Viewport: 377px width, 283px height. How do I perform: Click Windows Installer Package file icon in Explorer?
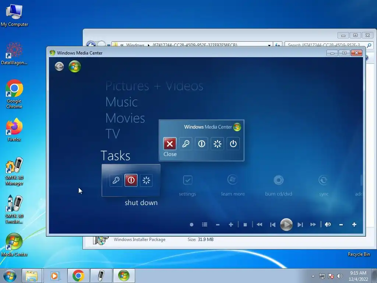[x=101, y=240]
